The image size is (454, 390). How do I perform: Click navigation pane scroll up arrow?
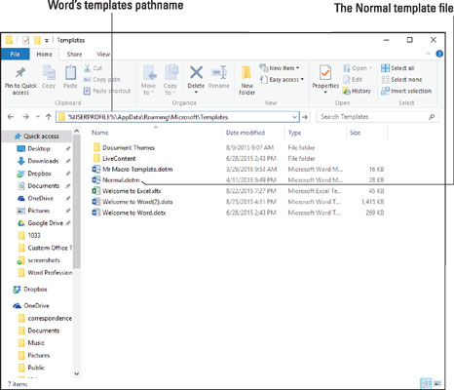pyautogui.click(x=77, y=131)
